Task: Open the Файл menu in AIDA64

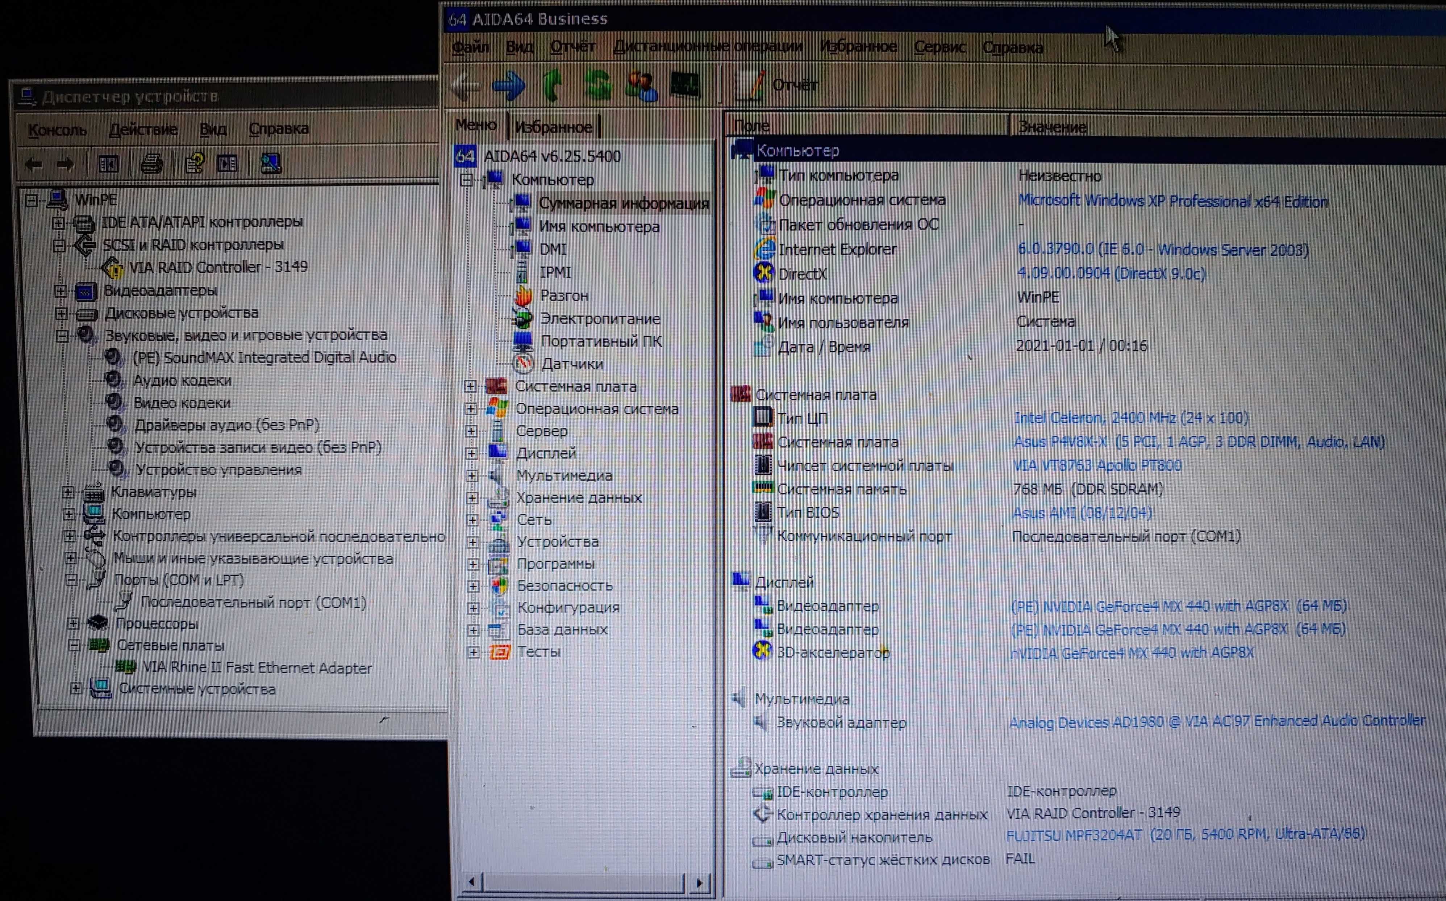Action: [x=470, y=46]
